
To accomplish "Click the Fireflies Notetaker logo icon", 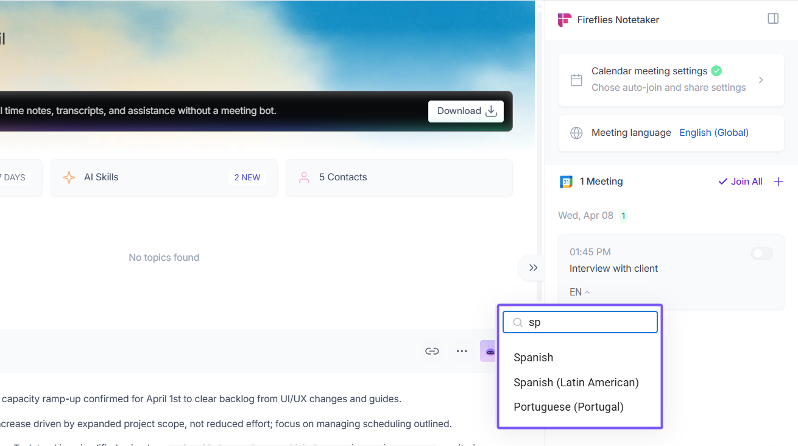I will point(565,20).
